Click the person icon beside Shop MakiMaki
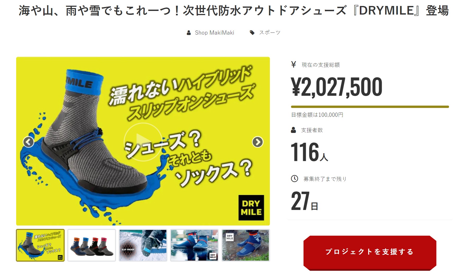Viewport: 467px width, 277px height. (189, 33)
